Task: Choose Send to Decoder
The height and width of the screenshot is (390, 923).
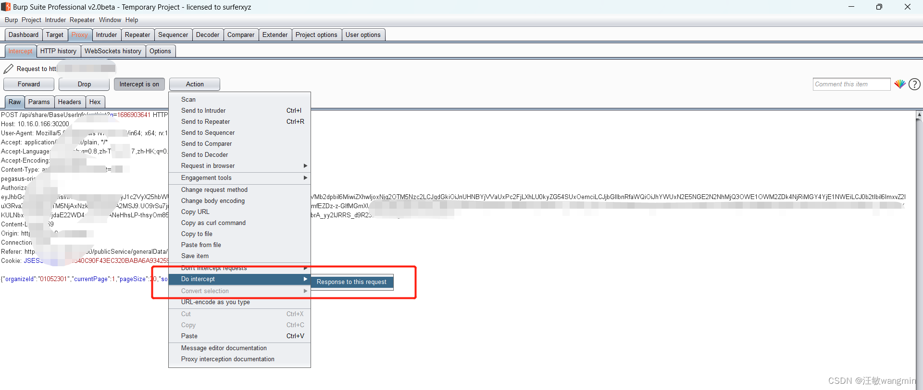Action: pos(239,154)
